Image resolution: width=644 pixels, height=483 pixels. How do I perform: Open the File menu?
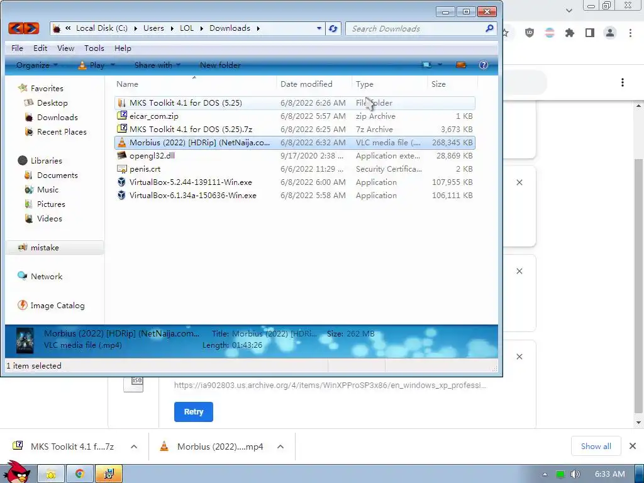point(17,48)
